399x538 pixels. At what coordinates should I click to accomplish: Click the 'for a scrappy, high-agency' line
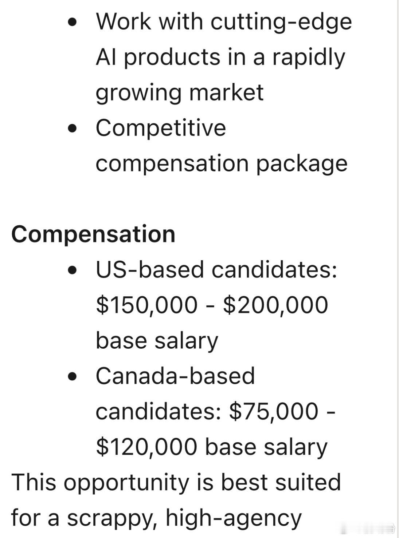pyautogui.click(x=157, y=518)
